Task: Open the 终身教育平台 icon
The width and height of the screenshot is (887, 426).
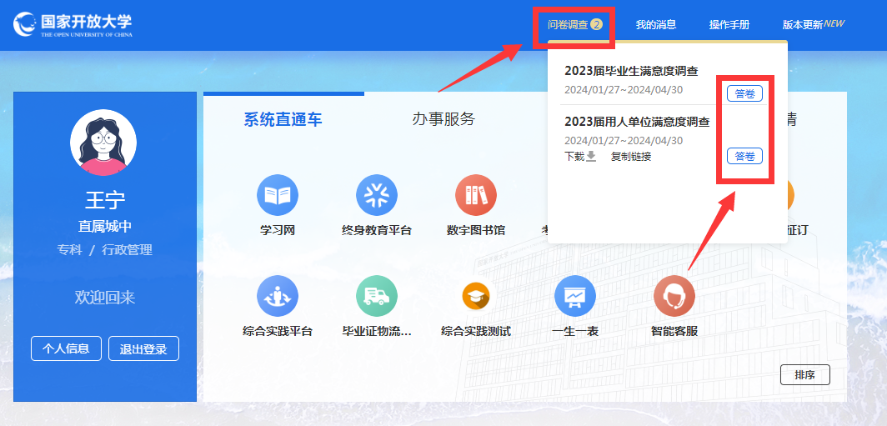Action: (x=377, y=195)
